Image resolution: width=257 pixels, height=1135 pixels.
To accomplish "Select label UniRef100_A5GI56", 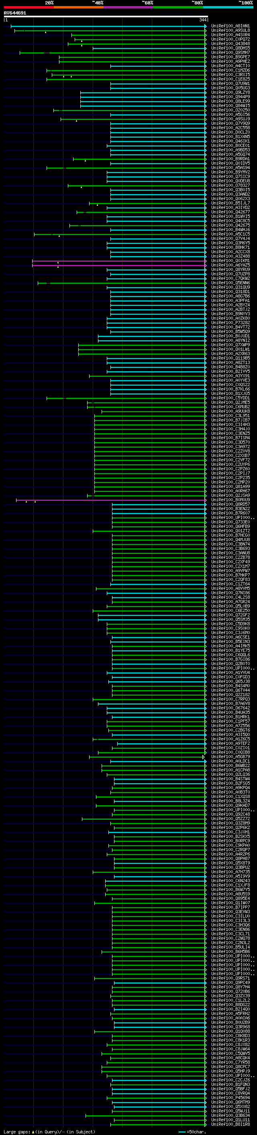I will 230,115.
